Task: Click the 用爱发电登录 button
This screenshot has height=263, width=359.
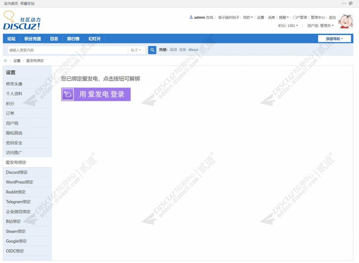Action: point(96,94)
